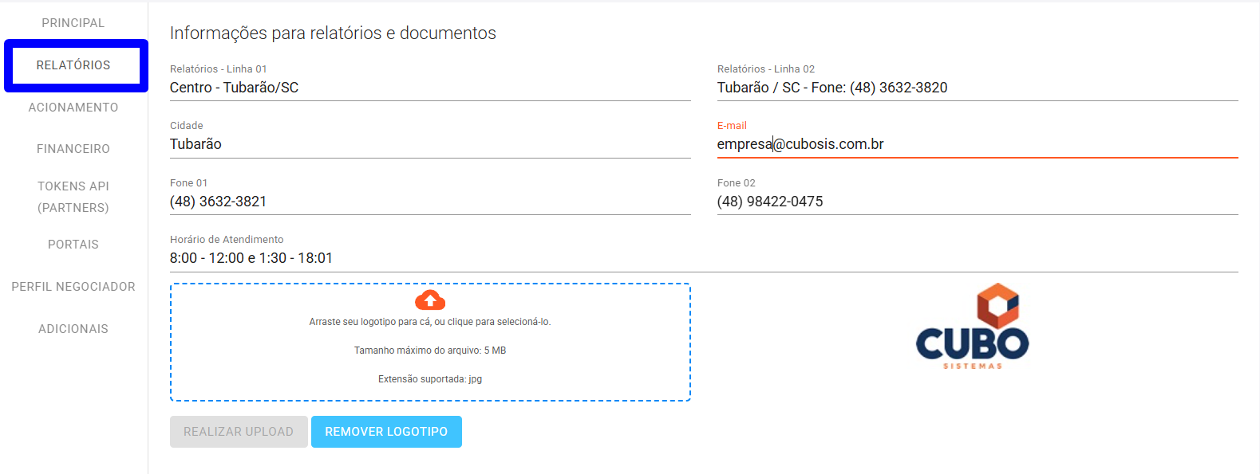Viewport: 1260px width, 474px height.
Task: Click the cloud upload icon
Action: click(429, 300)
